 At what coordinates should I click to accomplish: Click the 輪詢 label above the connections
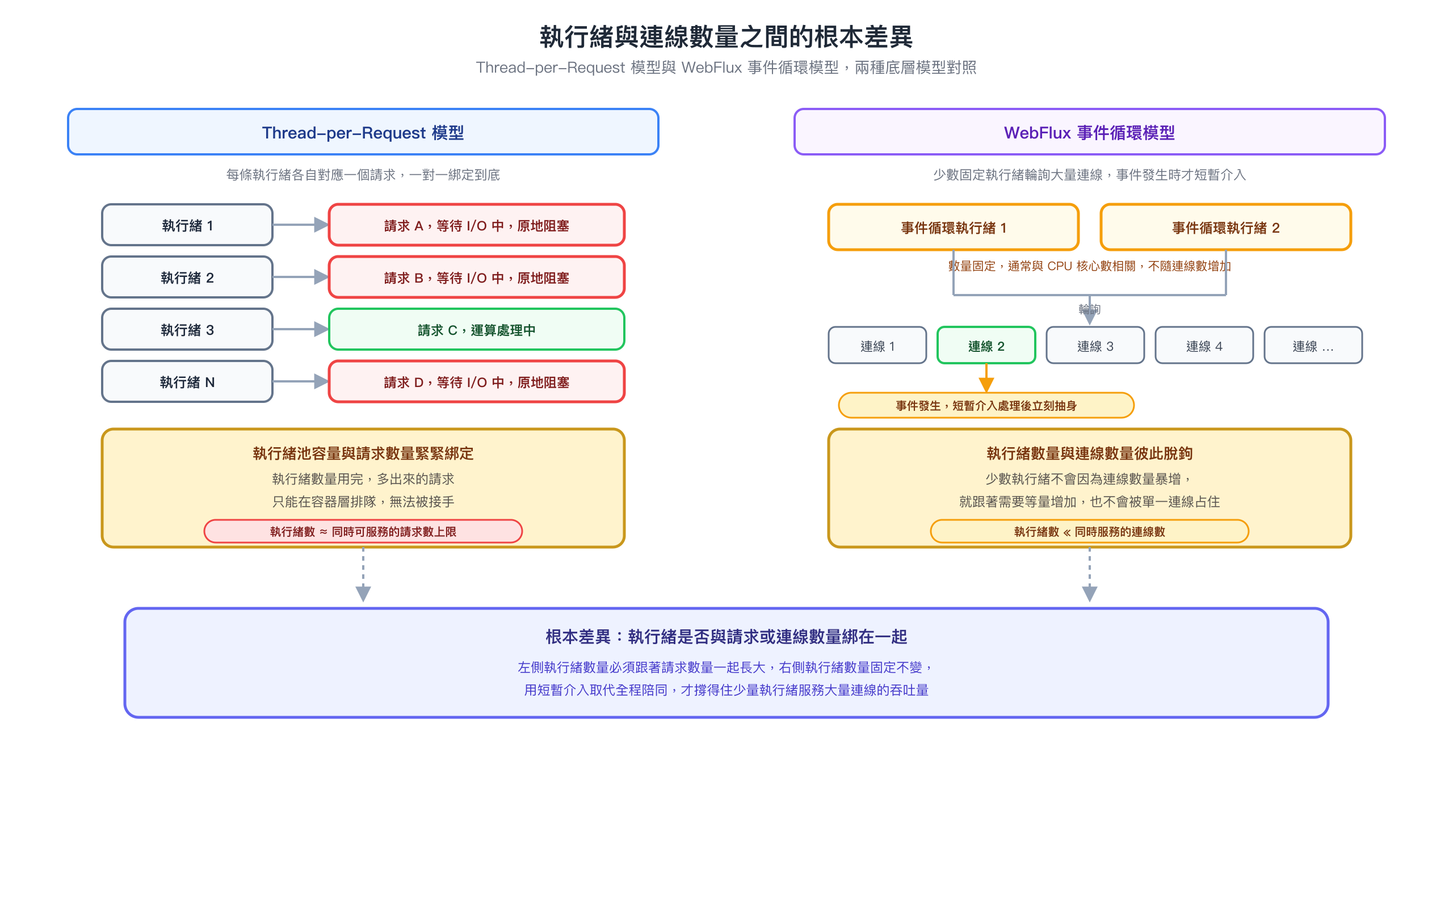point(1089,309)
